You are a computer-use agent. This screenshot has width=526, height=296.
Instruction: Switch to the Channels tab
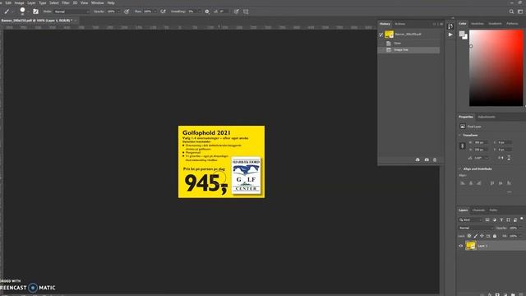[x=478, y=210]
